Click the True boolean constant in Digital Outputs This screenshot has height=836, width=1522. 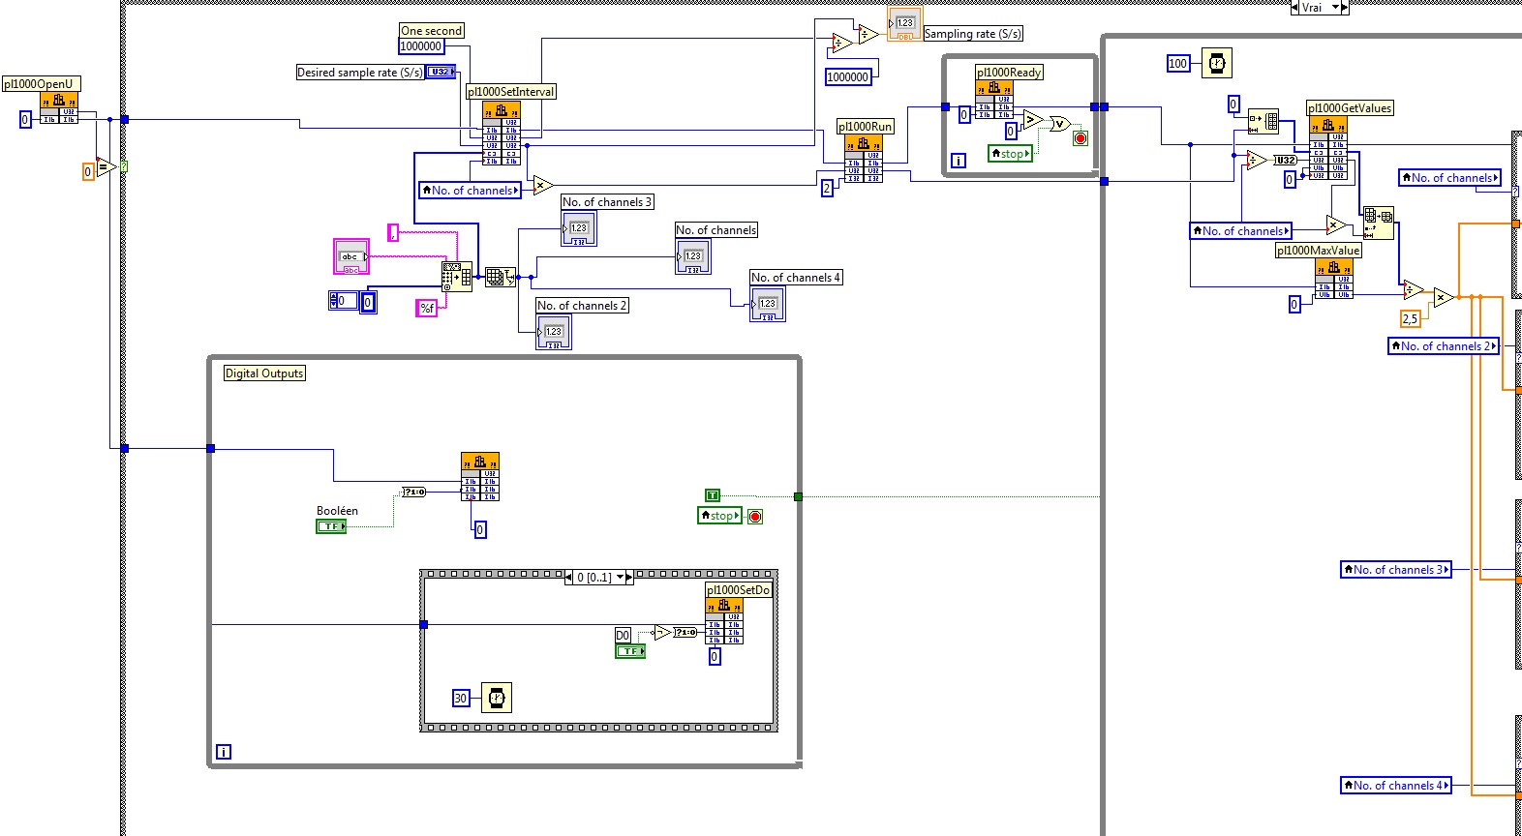point(713,495)
